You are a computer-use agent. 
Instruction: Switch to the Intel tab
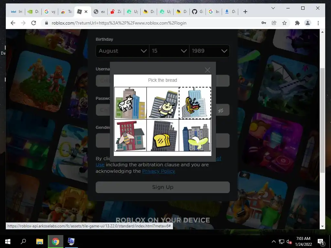tap(16, 12)
